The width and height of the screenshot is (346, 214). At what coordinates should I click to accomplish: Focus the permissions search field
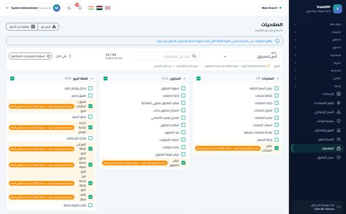pos(165,56)
